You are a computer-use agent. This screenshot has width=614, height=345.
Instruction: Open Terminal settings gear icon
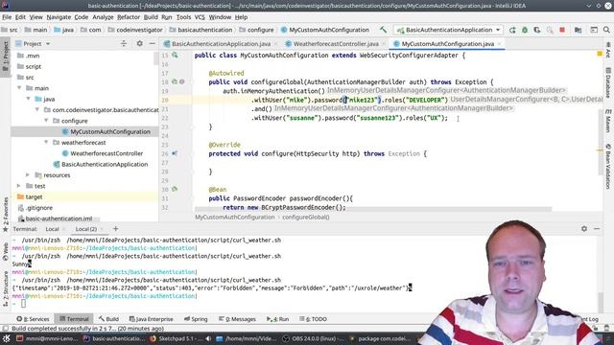(x=584, y=229)
